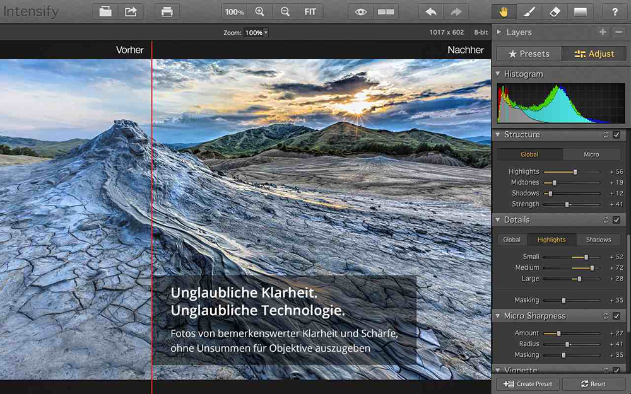This screenshot has width=631, height=394.
Task: Select the Brush tool
Action: (x=530, y=11)
